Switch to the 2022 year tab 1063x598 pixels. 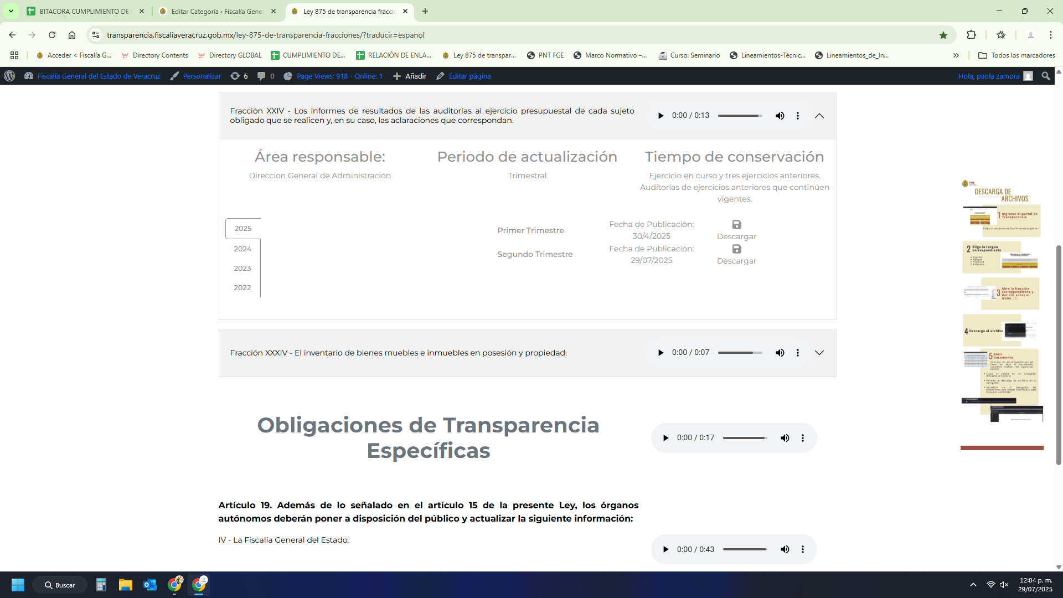click(x=242, y=287)
